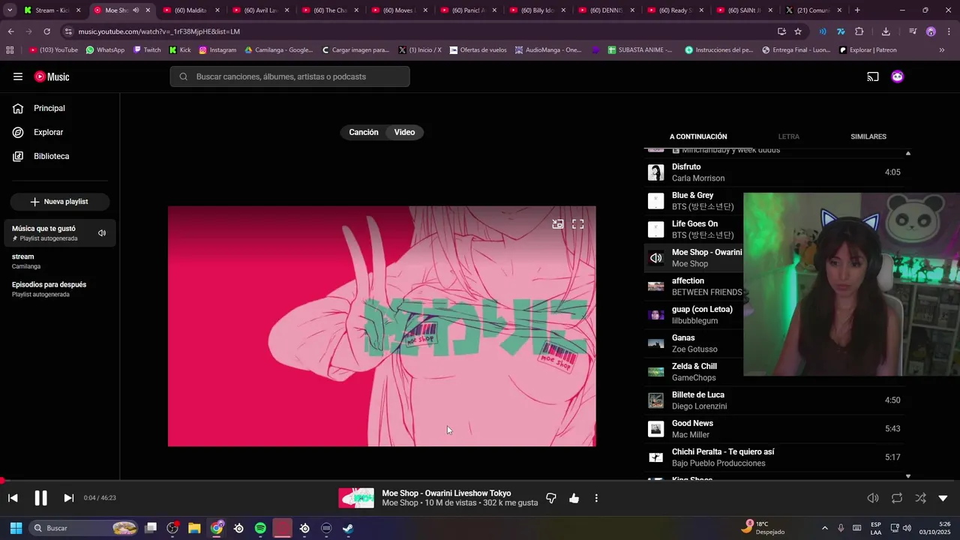Image resolution: width=960 pixels, height=540 pixels.
Task: Play Life Goes On in queue
Action: [x=694, y=229]
